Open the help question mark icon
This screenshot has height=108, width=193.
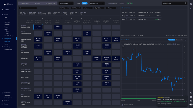coord(191,97)
